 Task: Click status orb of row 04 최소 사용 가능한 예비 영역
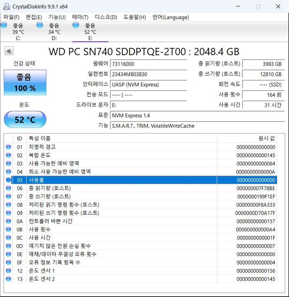pyautogui.click(x=8, y=172)
